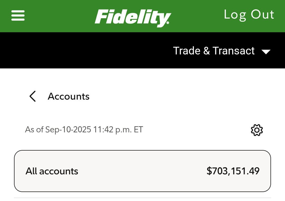Expand the Trade & Transact menu label
The image size is (285, 201).
point(214,51)
